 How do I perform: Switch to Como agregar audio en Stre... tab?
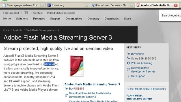[x=23, y=5]
